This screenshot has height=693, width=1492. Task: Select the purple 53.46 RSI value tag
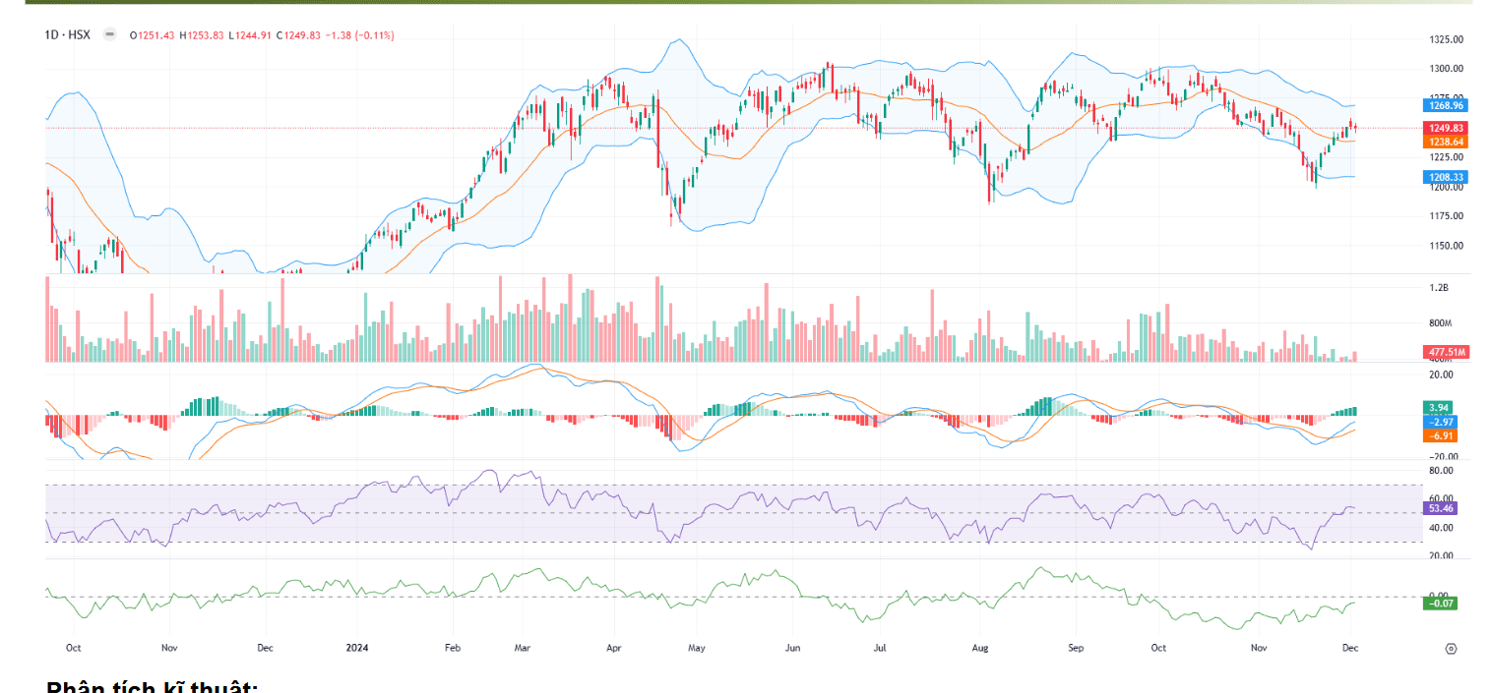(1442, 508)
